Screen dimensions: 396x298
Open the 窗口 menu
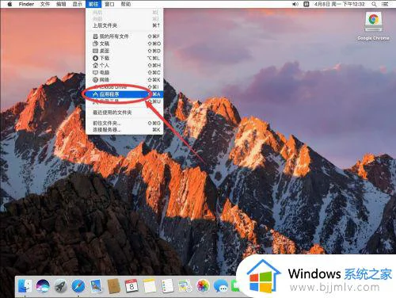109,4
